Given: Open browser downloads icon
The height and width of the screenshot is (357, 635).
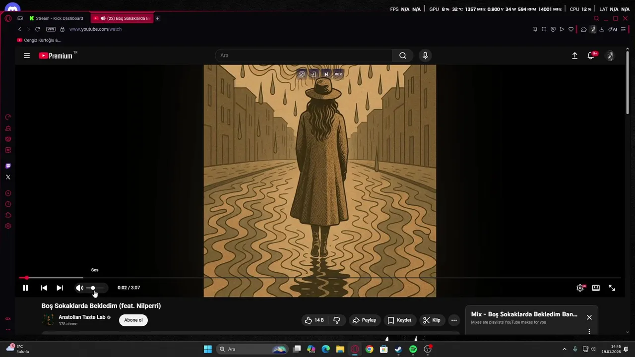Looking at the screenshot, I should (602, 29).
